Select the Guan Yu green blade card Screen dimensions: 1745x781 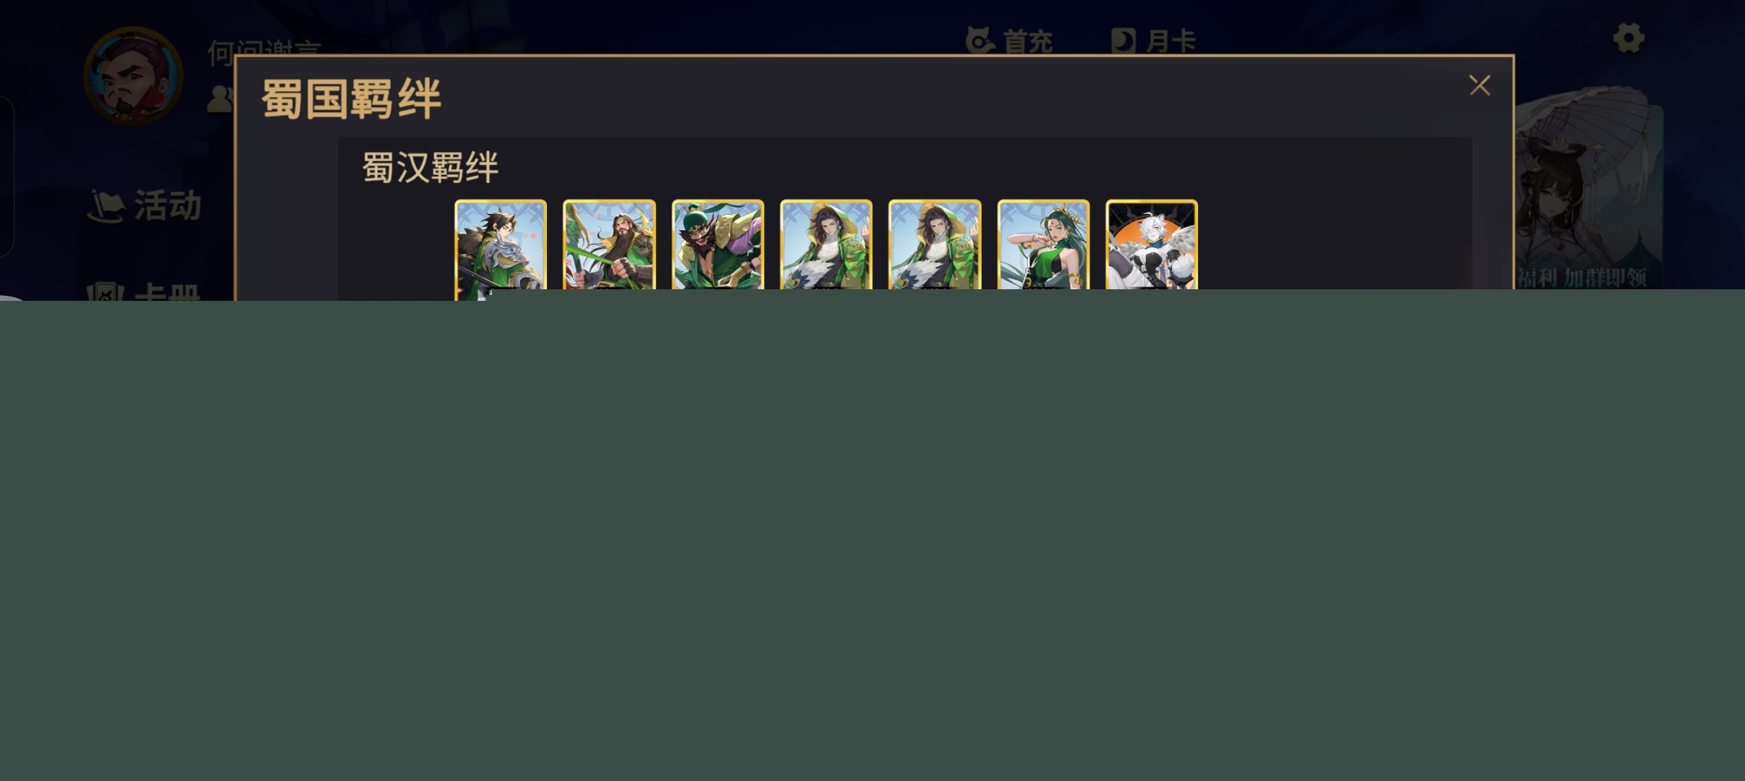[609, 246]
